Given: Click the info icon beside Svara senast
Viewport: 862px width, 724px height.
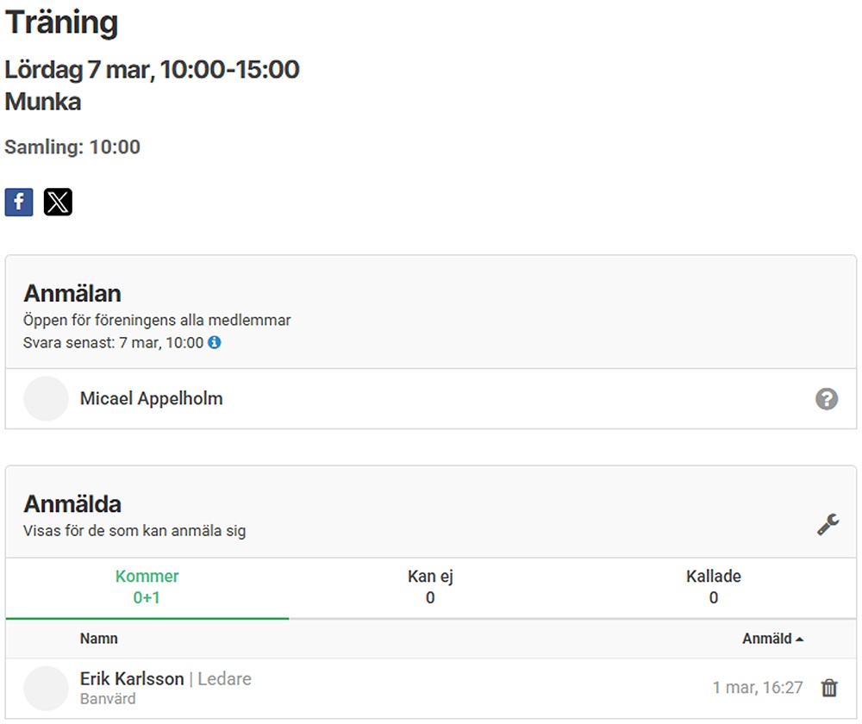Looking at the screenshot, I should tap(215, 342).
